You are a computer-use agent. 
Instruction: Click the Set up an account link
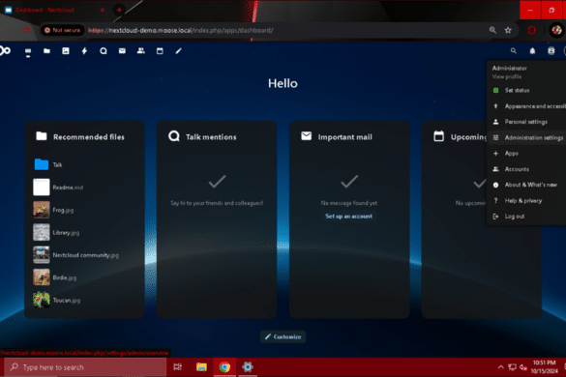tap(348, 217)
